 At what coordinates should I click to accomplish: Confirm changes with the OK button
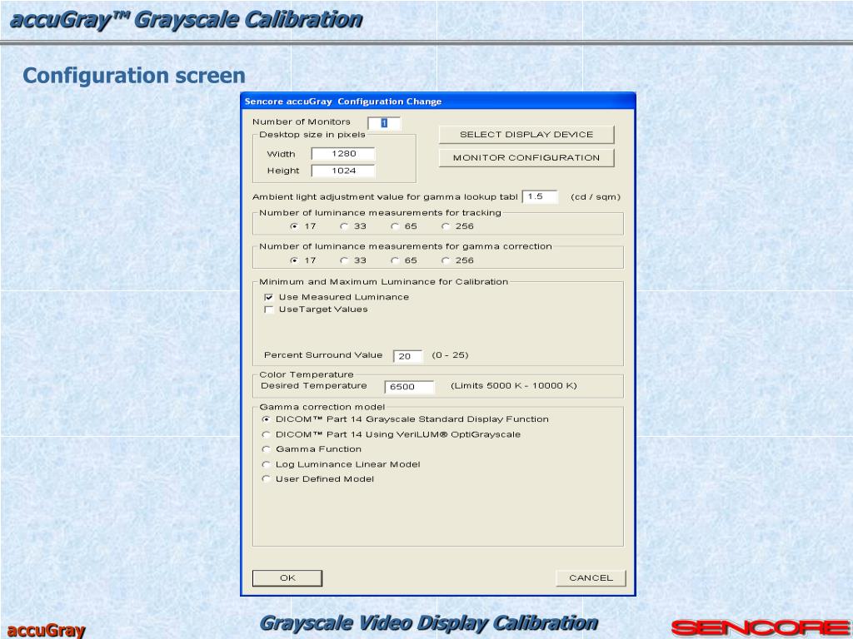(x=287, y=577)
